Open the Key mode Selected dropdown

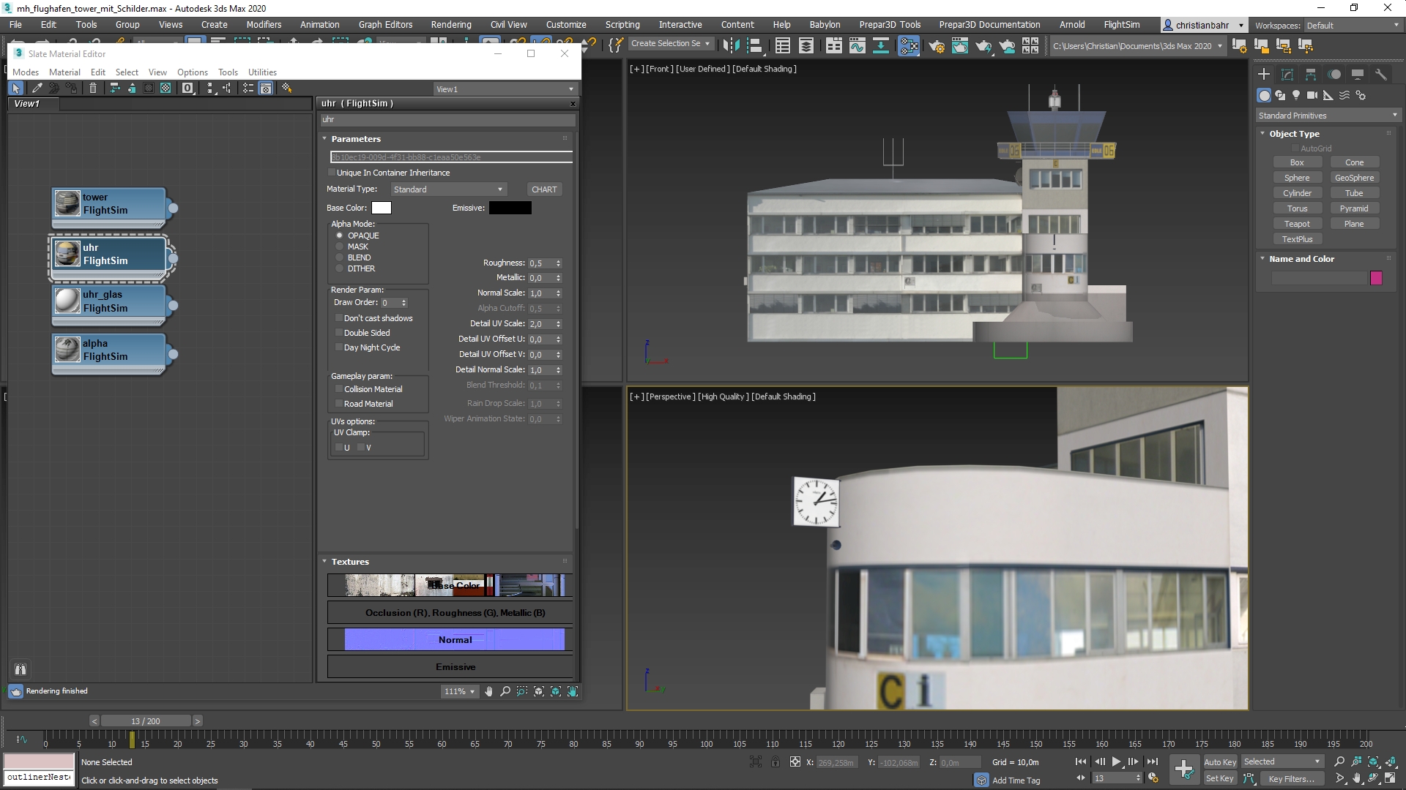pyautogui.click(x=1282, y=761)
